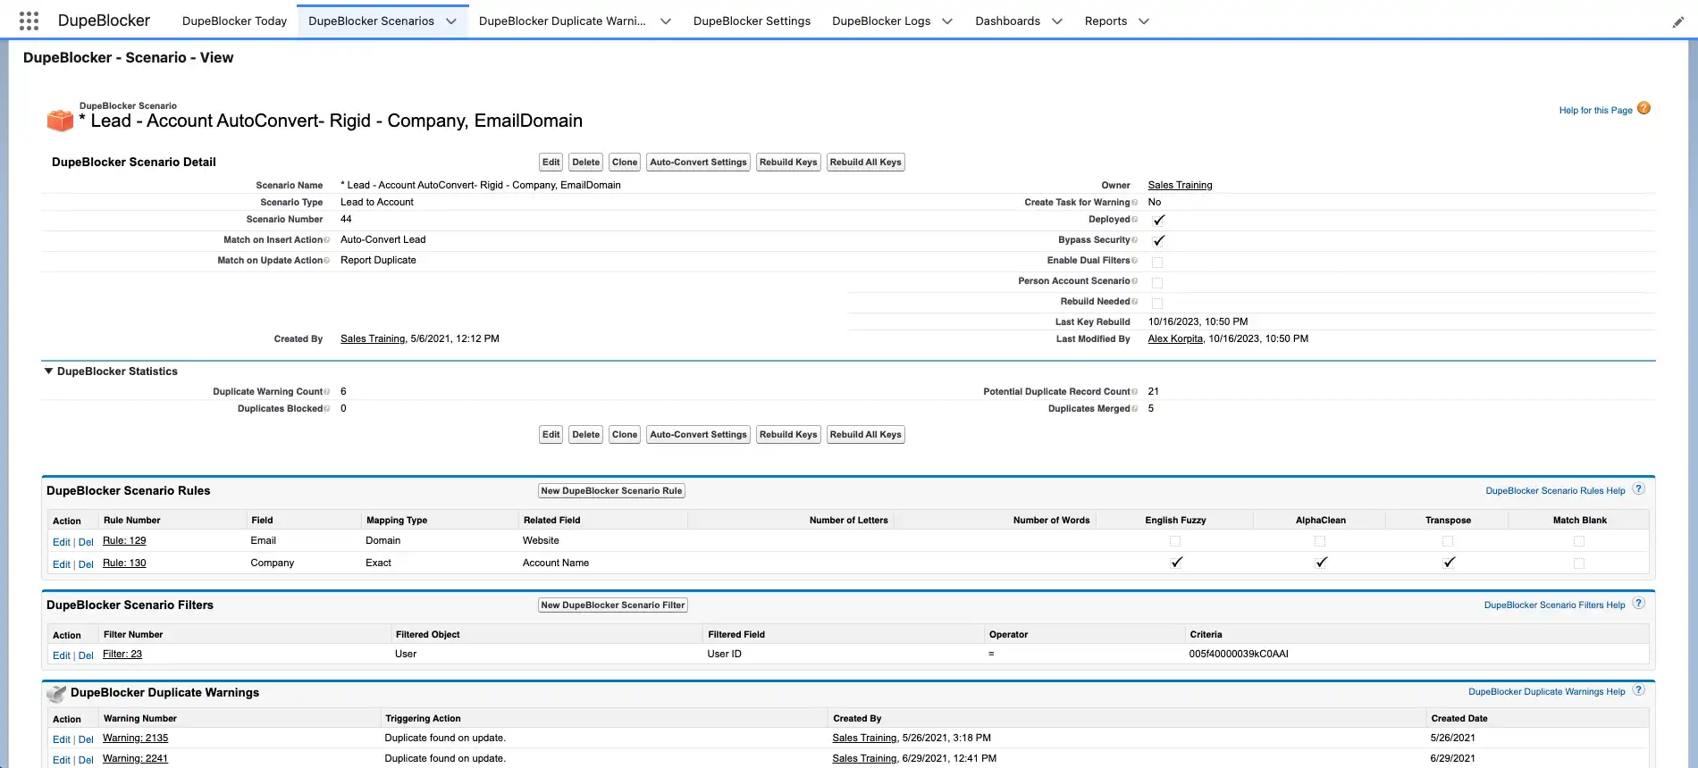
Task: Click the Criteria value 005f40000039kC0AAI
Action: click(x=1238, y=654)
